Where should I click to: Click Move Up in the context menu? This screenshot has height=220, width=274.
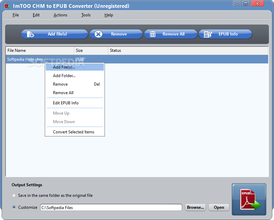75,113
